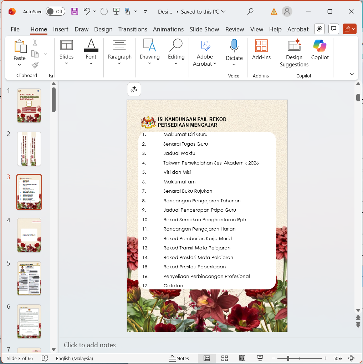The image size is (363, 364).
Task: Click the Add-ins button
Action: (261, 50)
